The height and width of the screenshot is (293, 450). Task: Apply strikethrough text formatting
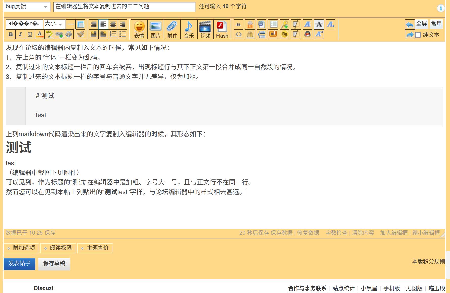(x=319, y=24)
